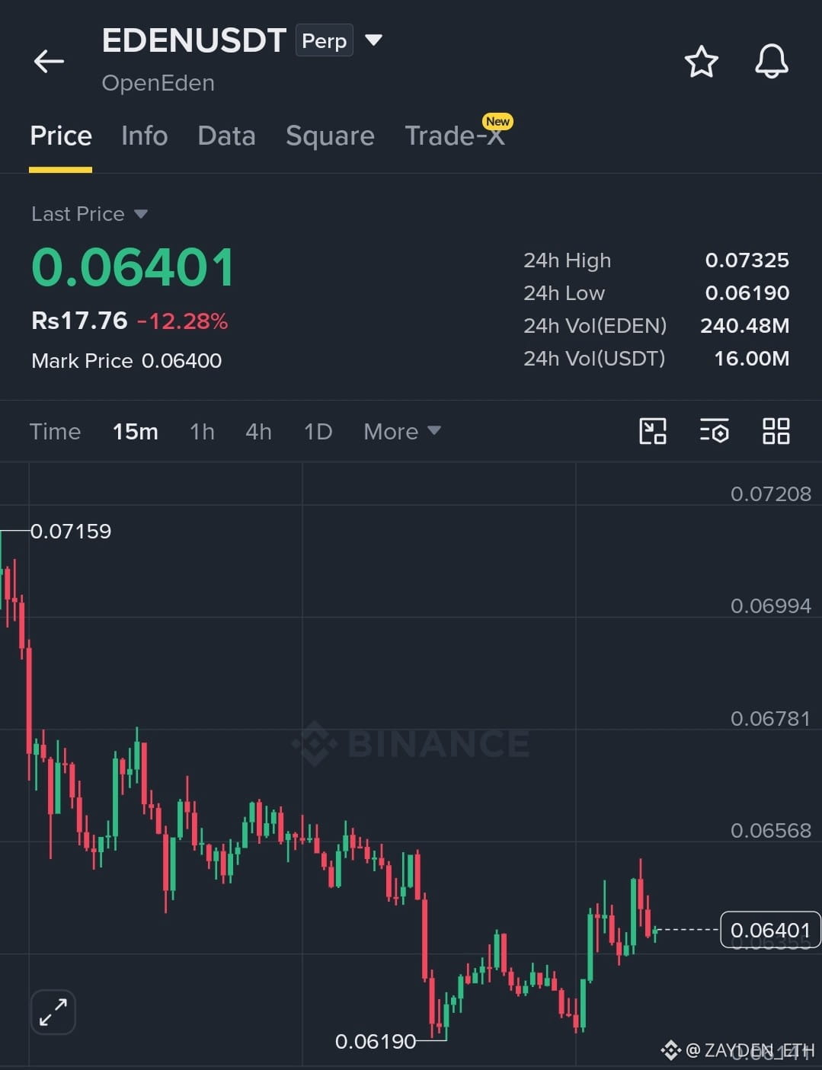
Task: Open the Square tab
Action: pos(330,136)
